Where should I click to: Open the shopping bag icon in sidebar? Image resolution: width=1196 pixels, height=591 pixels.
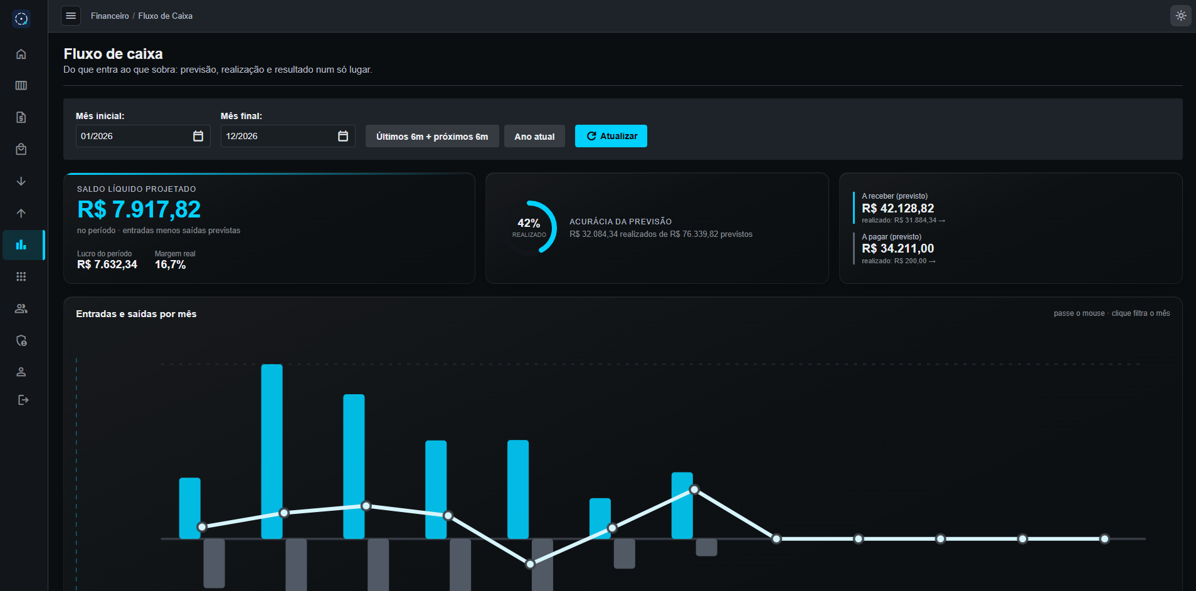21,149
